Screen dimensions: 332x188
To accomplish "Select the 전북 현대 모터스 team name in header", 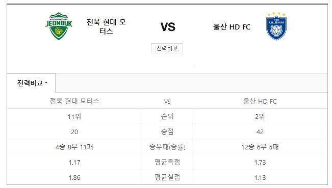I will (106, 26).
